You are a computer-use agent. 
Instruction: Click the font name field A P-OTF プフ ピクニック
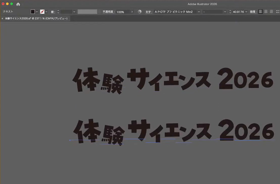pos(175,12)
